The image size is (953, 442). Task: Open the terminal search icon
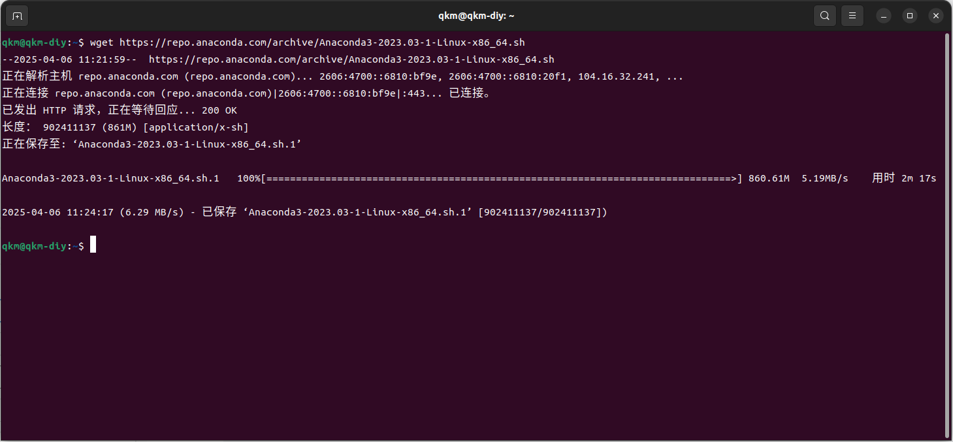825,16
